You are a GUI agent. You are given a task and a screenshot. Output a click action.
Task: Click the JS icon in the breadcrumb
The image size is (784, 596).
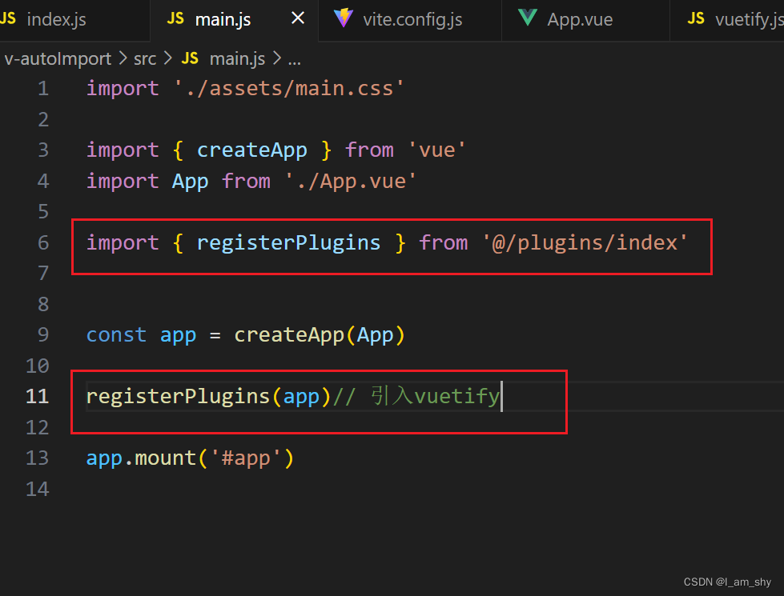pyautogui.click(x=190, y=58)
